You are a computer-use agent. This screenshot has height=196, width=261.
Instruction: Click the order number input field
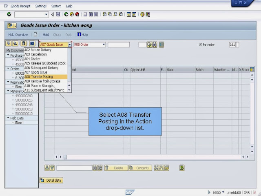(x=119, y=45)
